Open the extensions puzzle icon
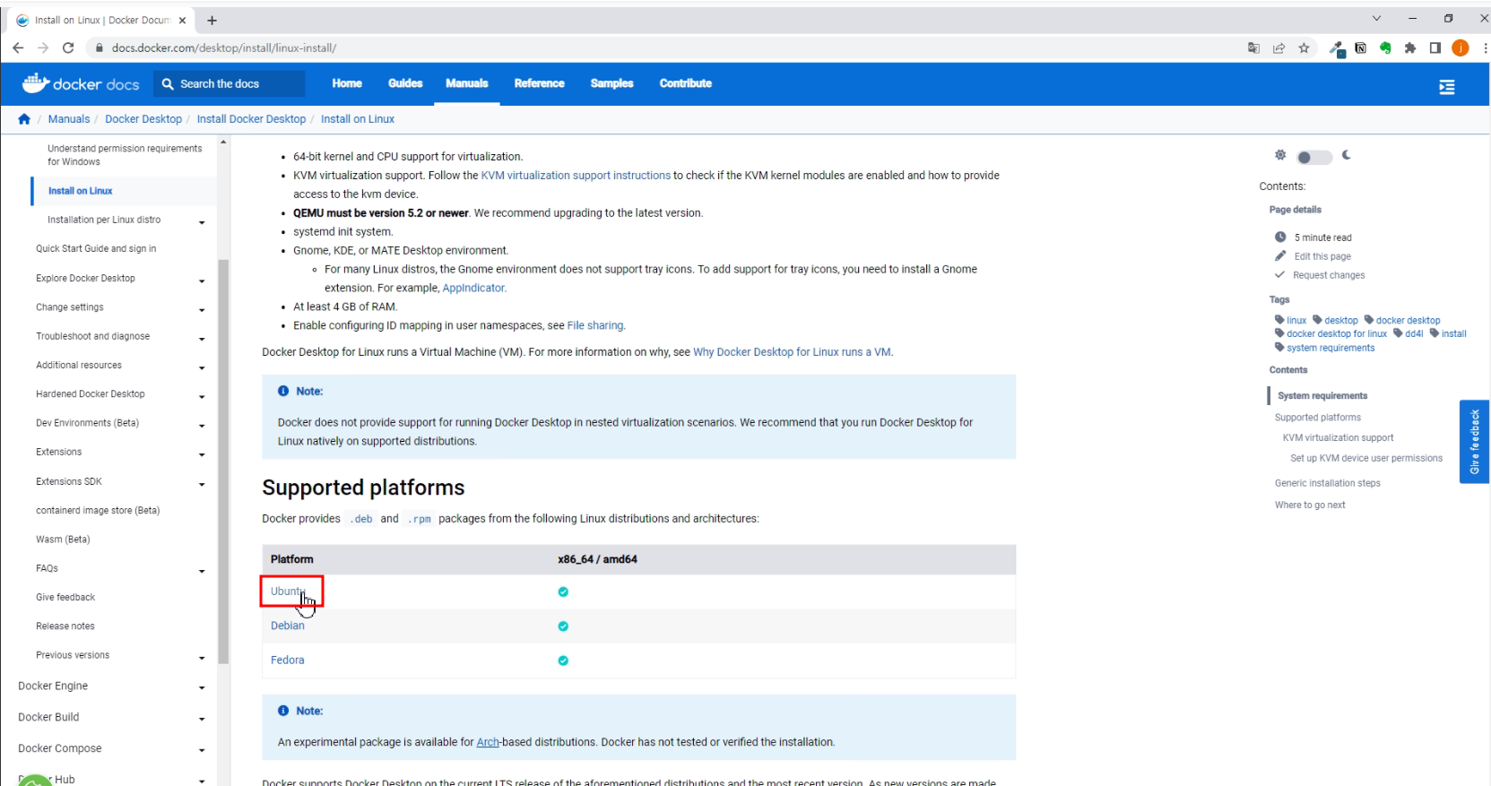The height and width of the screenshot is (786, 1491). click(1410, 48)
